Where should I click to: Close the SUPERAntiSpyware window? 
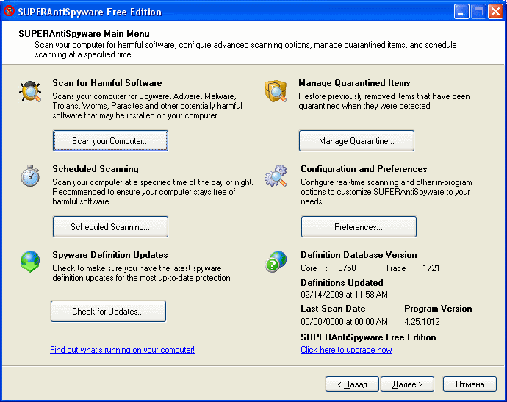pyautogui.click(x=495, y=12)
